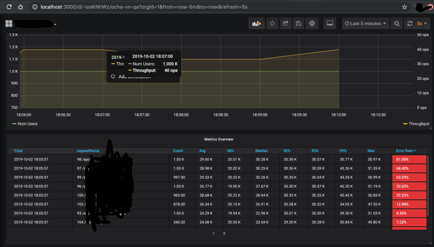
Task: Sort table by Avg column
Action: click(x=202, y=151)
